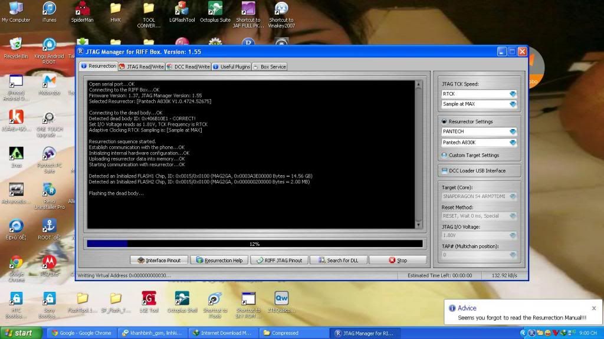Switch to Google Chrome in taskbar
This screenshot has width=604, height=339.
tap(82, 333)
